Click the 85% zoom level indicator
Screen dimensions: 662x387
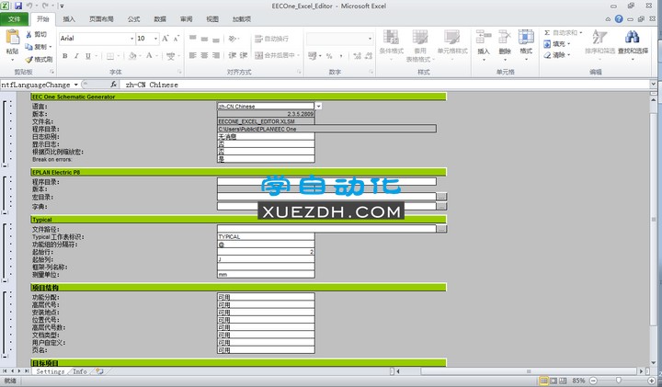pos(578,381)
